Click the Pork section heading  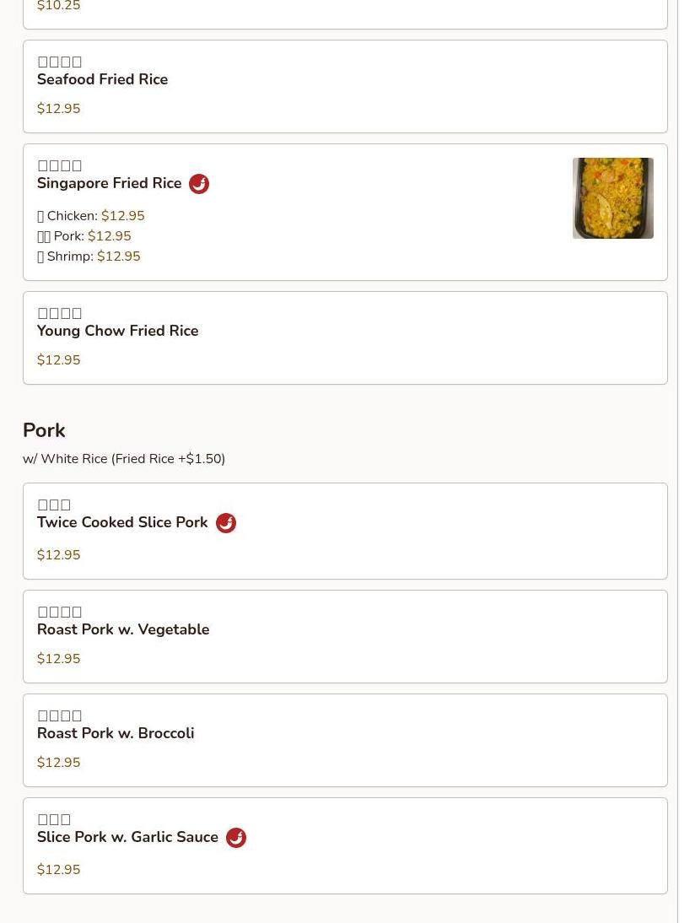[44, 430]
